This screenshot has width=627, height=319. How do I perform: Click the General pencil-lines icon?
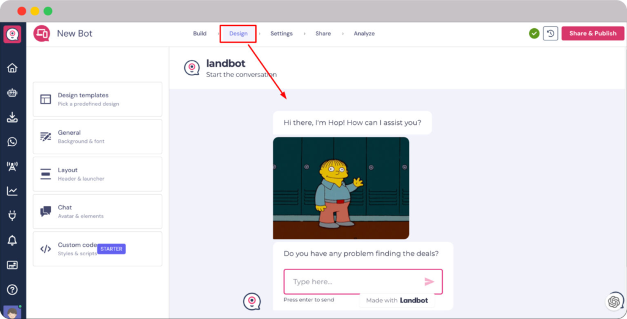pos(45,137)
